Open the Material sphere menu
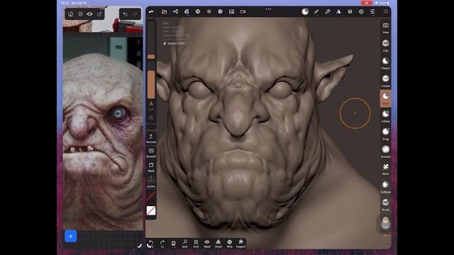The height and width of the screenshot is (255, 454). pyautogui.click(x=198, y=11)
